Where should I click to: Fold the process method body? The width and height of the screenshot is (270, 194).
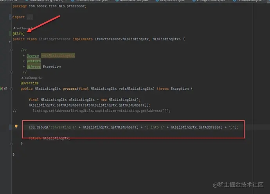click(11, 89)
